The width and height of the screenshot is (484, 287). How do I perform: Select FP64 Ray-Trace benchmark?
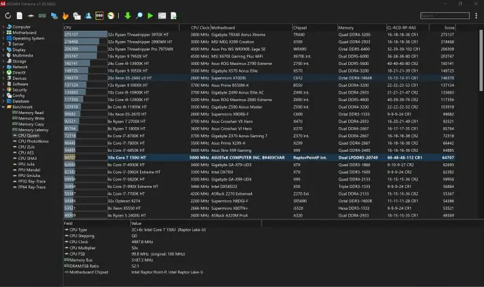32,187
